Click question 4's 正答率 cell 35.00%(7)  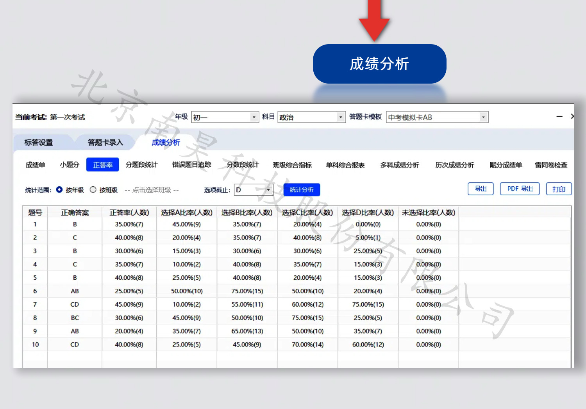pos(129,264)
